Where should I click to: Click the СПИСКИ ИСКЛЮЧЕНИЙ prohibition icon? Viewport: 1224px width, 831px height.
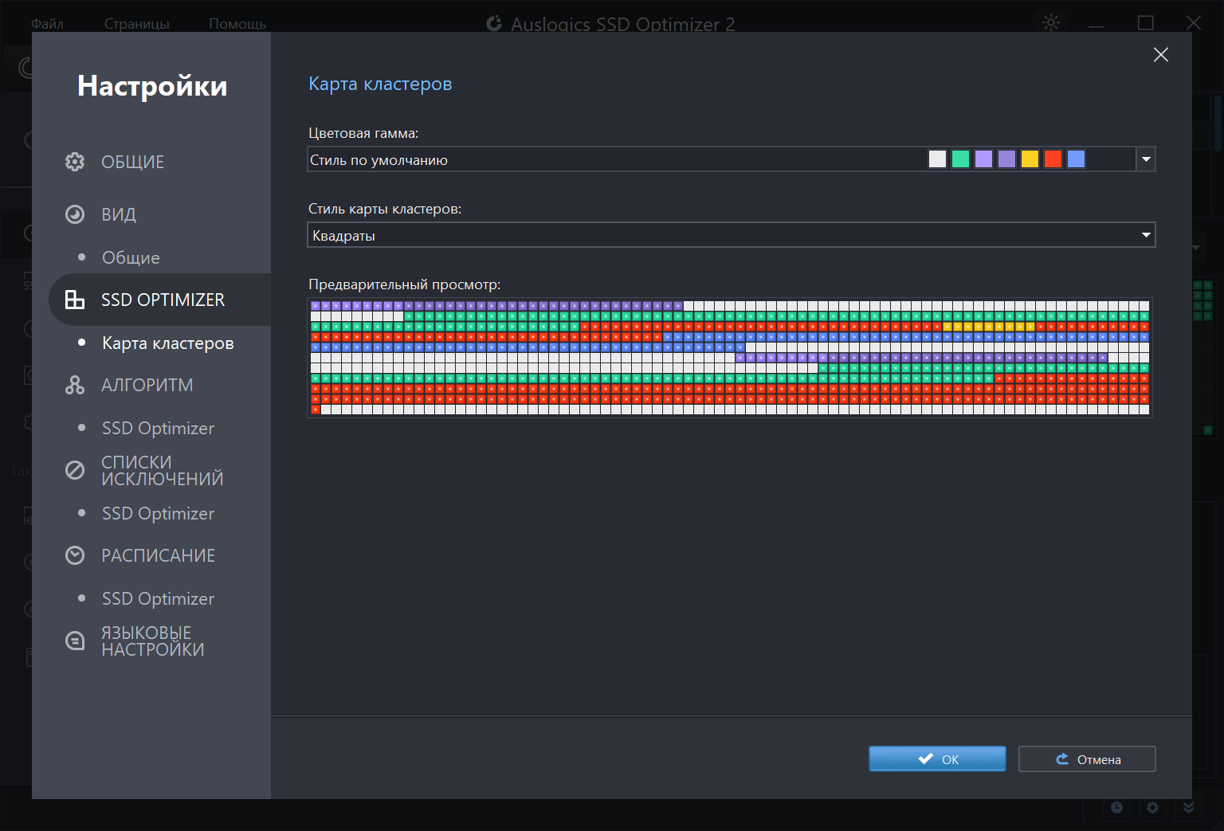click(75, 470)
